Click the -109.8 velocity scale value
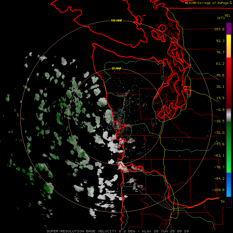Screen dimensions: 233x233 point(219,190)
